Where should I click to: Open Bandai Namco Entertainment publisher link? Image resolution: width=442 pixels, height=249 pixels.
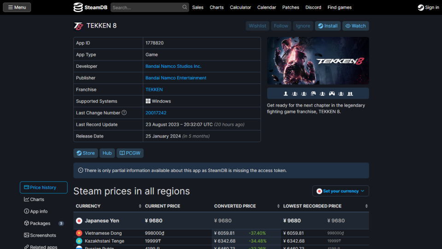pyautogui.click(x=176, y=78)
